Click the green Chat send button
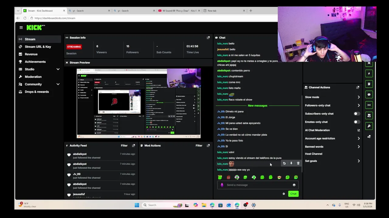Viewport: 389px width, 218px height. (293, 194)
